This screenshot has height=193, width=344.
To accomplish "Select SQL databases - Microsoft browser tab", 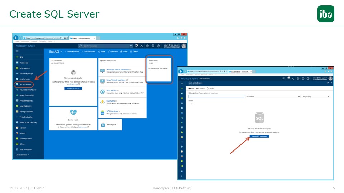I will click(x=240, y=71).
